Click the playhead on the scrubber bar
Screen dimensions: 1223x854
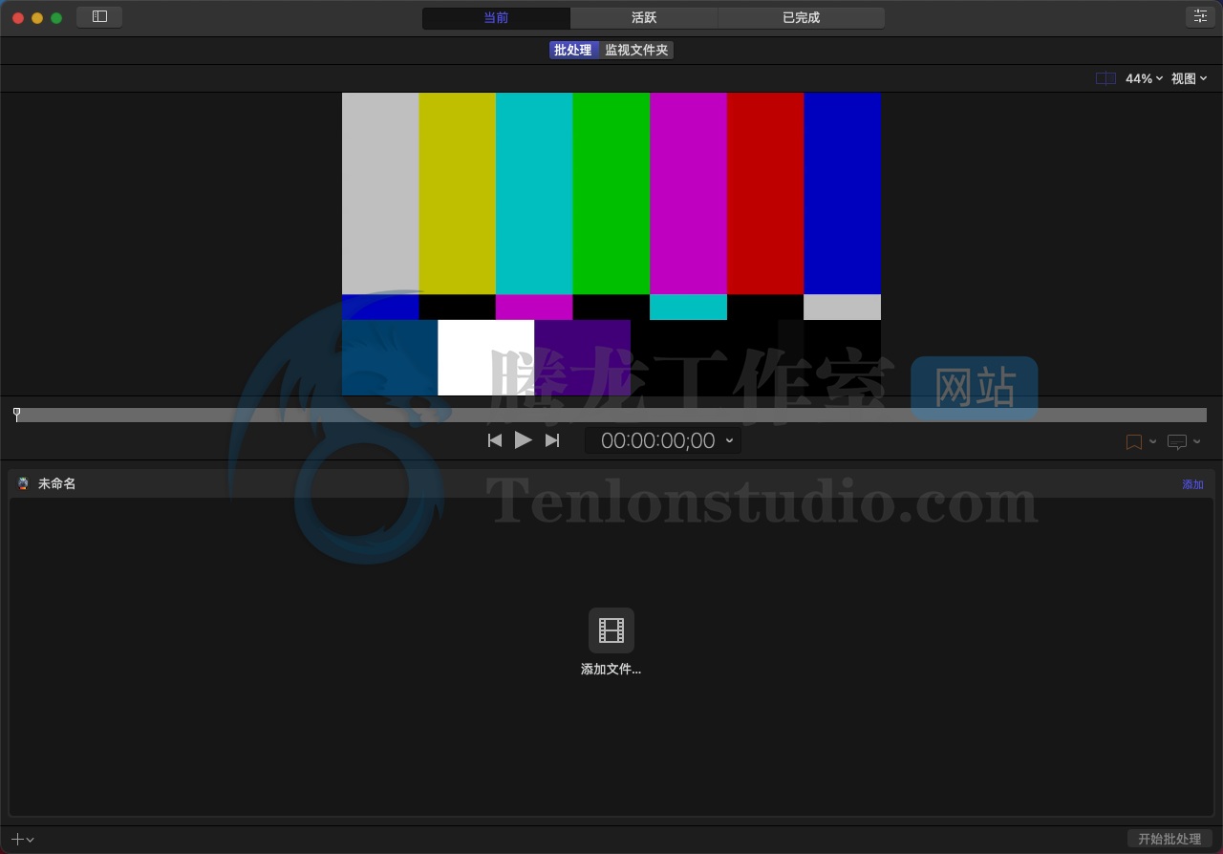point(16,415)
